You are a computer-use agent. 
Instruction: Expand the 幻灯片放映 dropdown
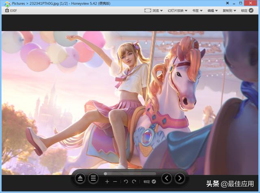178,11
